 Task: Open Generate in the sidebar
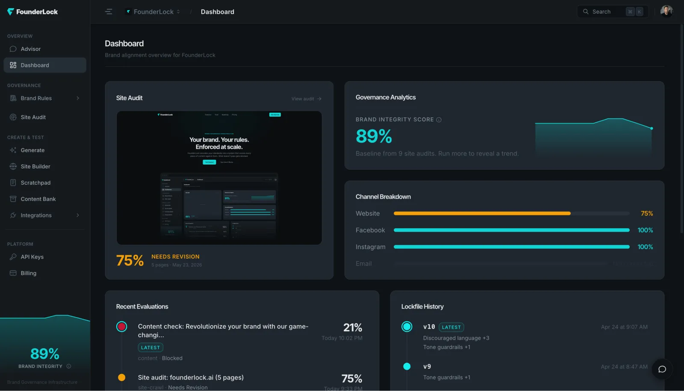[x=45, y=150]
